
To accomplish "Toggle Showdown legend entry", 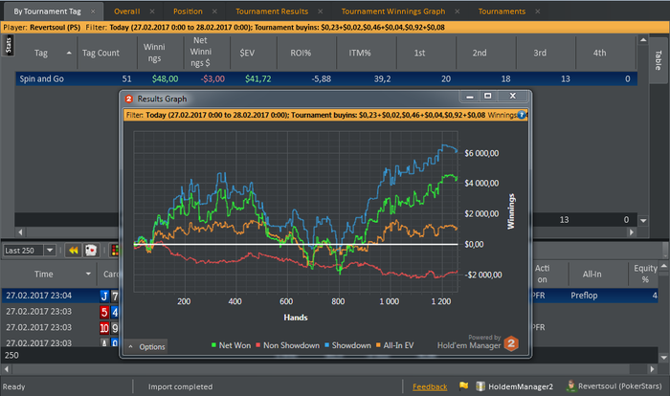I will pyautogui.click(x=347, y=345).
